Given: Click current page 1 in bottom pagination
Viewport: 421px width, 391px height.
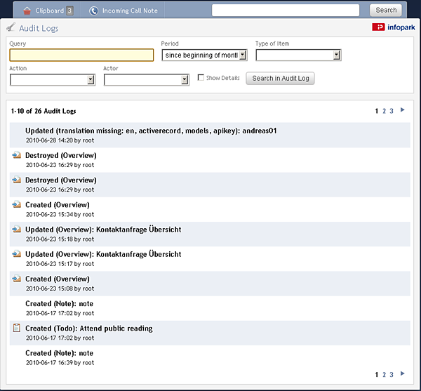Looking at the screenshot, I should [x=377, y=375].
